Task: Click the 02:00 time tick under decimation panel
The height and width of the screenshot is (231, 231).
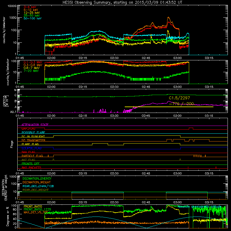Action: click(x=51, y=202)
